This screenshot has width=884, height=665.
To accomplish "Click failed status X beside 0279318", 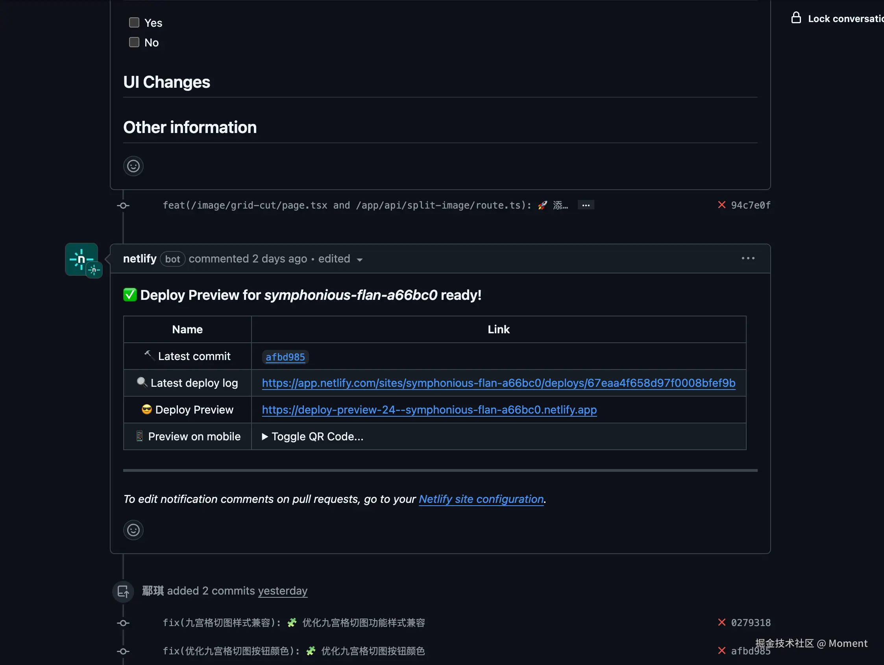I will point(721,622).
